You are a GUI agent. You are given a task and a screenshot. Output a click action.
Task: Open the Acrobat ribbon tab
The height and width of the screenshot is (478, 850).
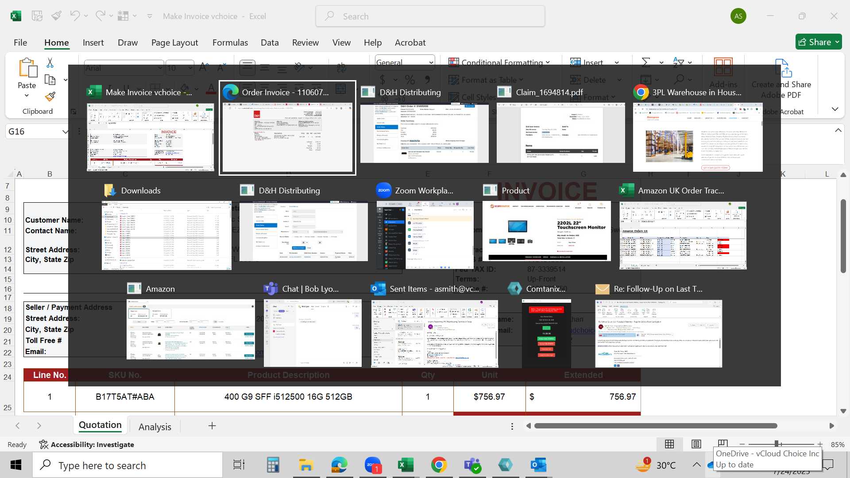click(x=410, y=42)
